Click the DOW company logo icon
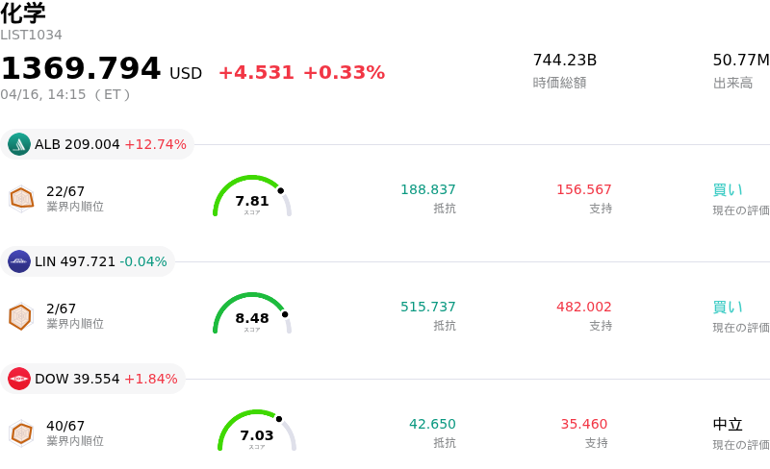Screen dimensions: 770x469 [x=19, y=379]
